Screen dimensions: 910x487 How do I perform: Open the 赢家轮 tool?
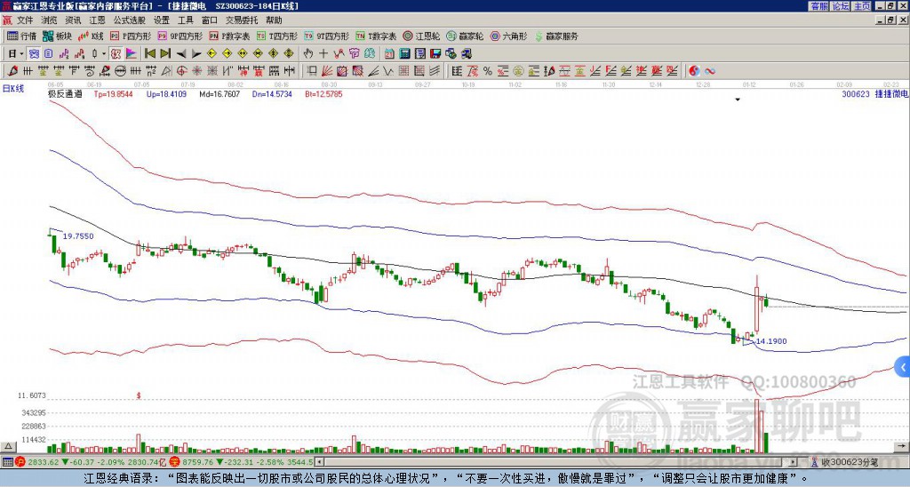coord(465,36)
